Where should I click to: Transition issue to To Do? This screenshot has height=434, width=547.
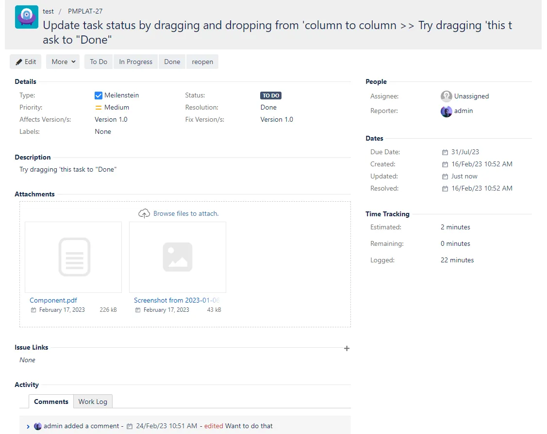point(99,62)
